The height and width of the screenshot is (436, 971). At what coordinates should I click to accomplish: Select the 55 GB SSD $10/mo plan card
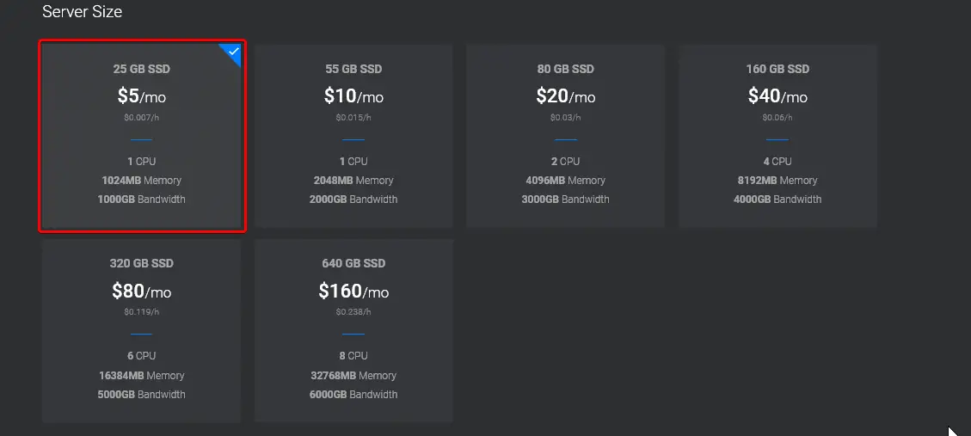(353, 136)
